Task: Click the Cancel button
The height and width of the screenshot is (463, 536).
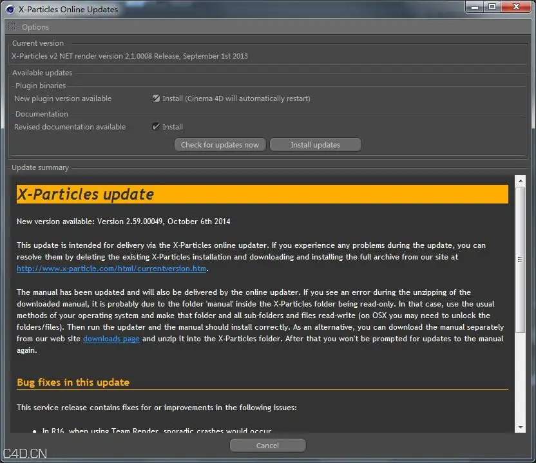Action: 267,445
